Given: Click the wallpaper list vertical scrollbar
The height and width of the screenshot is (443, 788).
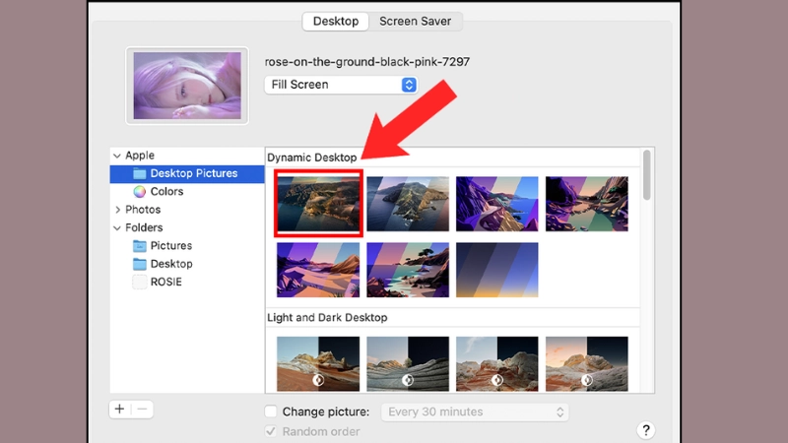Looking at the screenshot, I should 647,175.
